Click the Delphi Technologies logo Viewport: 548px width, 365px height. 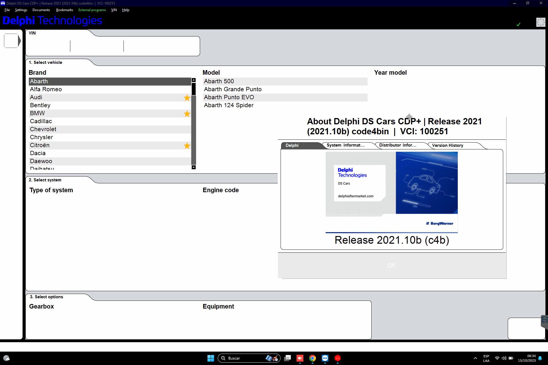pyautogui.click(x=52, y=21)
